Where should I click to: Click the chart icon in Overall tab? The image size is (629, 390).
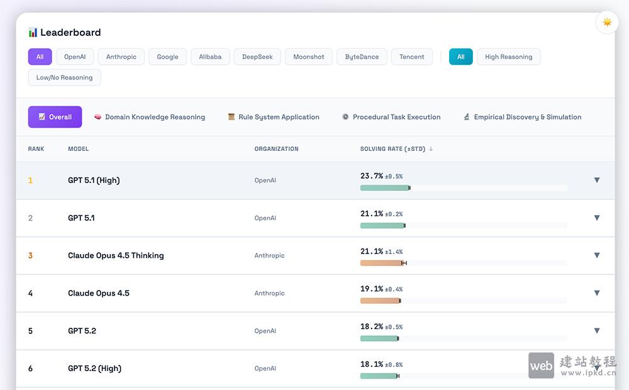point(42,117)
